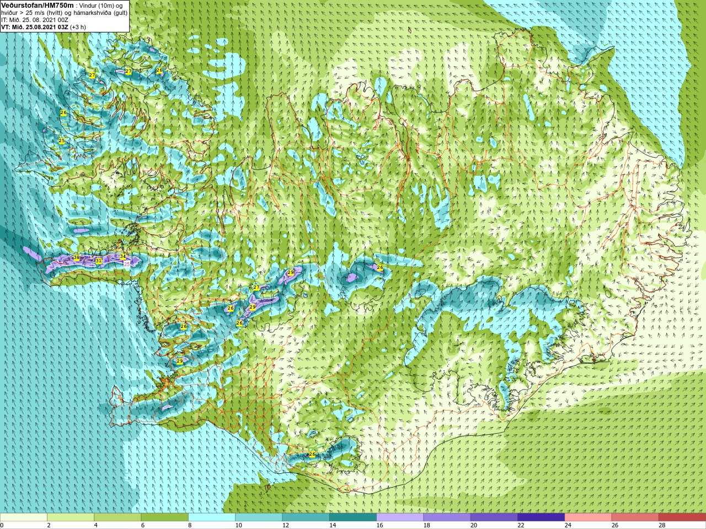Viewport: 706px width, 529px height.
Task: Click the legend scale number 28
Action: point(662,525)
